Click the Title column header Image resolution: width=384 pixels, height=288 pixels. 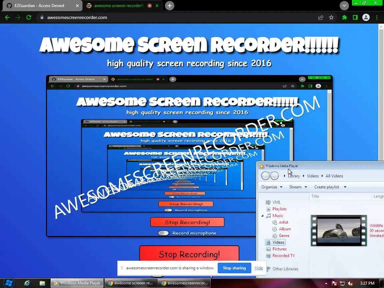(340, 196)
